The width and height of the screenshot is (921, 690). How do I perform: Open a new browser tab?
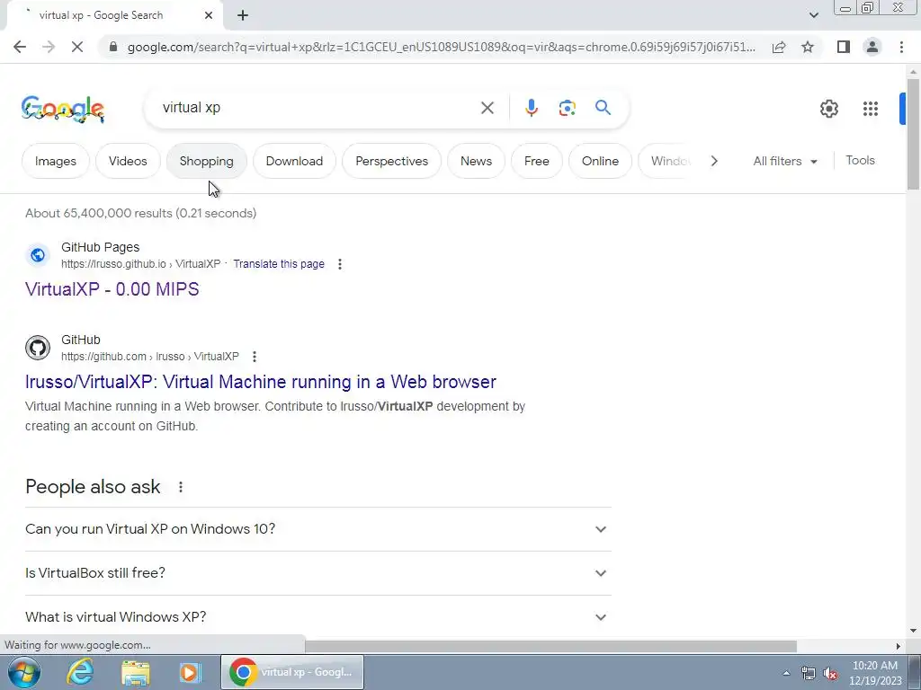[x=243, y=16]
